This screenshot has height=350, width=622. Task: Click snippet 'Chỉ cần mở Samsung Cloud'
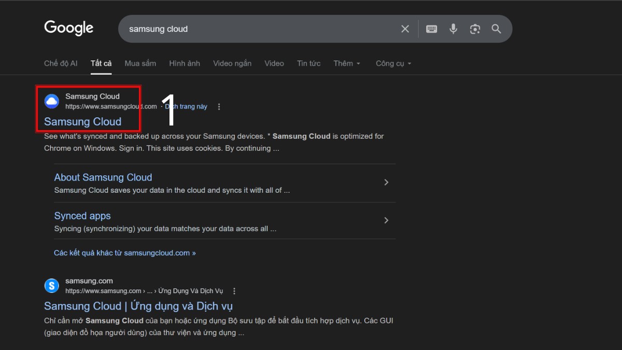coord(93,320)
